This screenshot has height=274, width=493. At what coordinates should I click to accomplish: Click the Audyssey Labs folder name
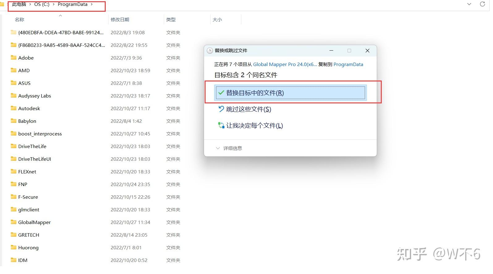[35, 96]
